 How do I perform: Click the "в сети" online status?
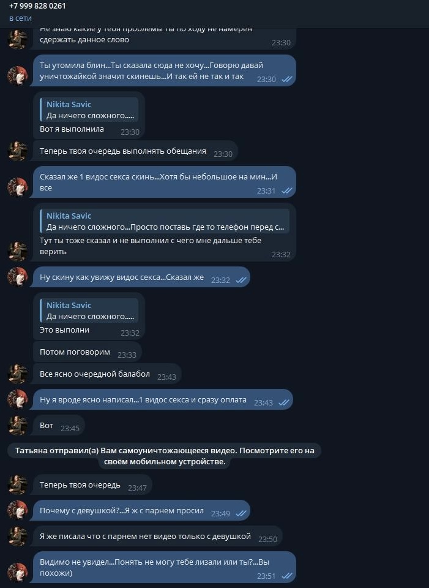click(20, 18)
